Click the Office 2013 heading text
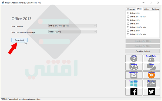162x101 pixels. pos(21,19)
